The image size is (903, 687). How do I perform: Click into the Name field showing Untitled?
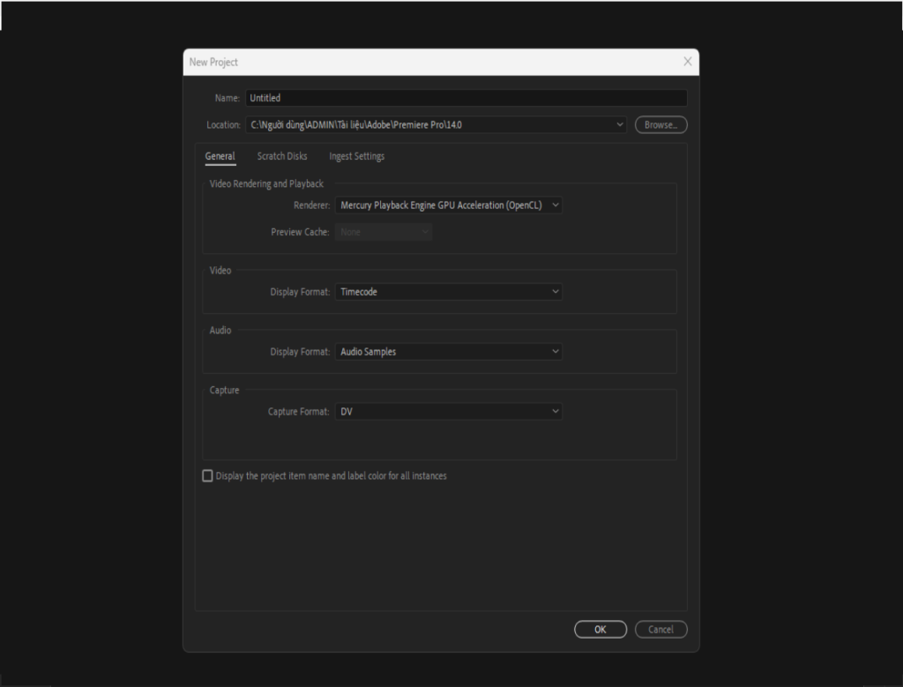coord(466,98)
